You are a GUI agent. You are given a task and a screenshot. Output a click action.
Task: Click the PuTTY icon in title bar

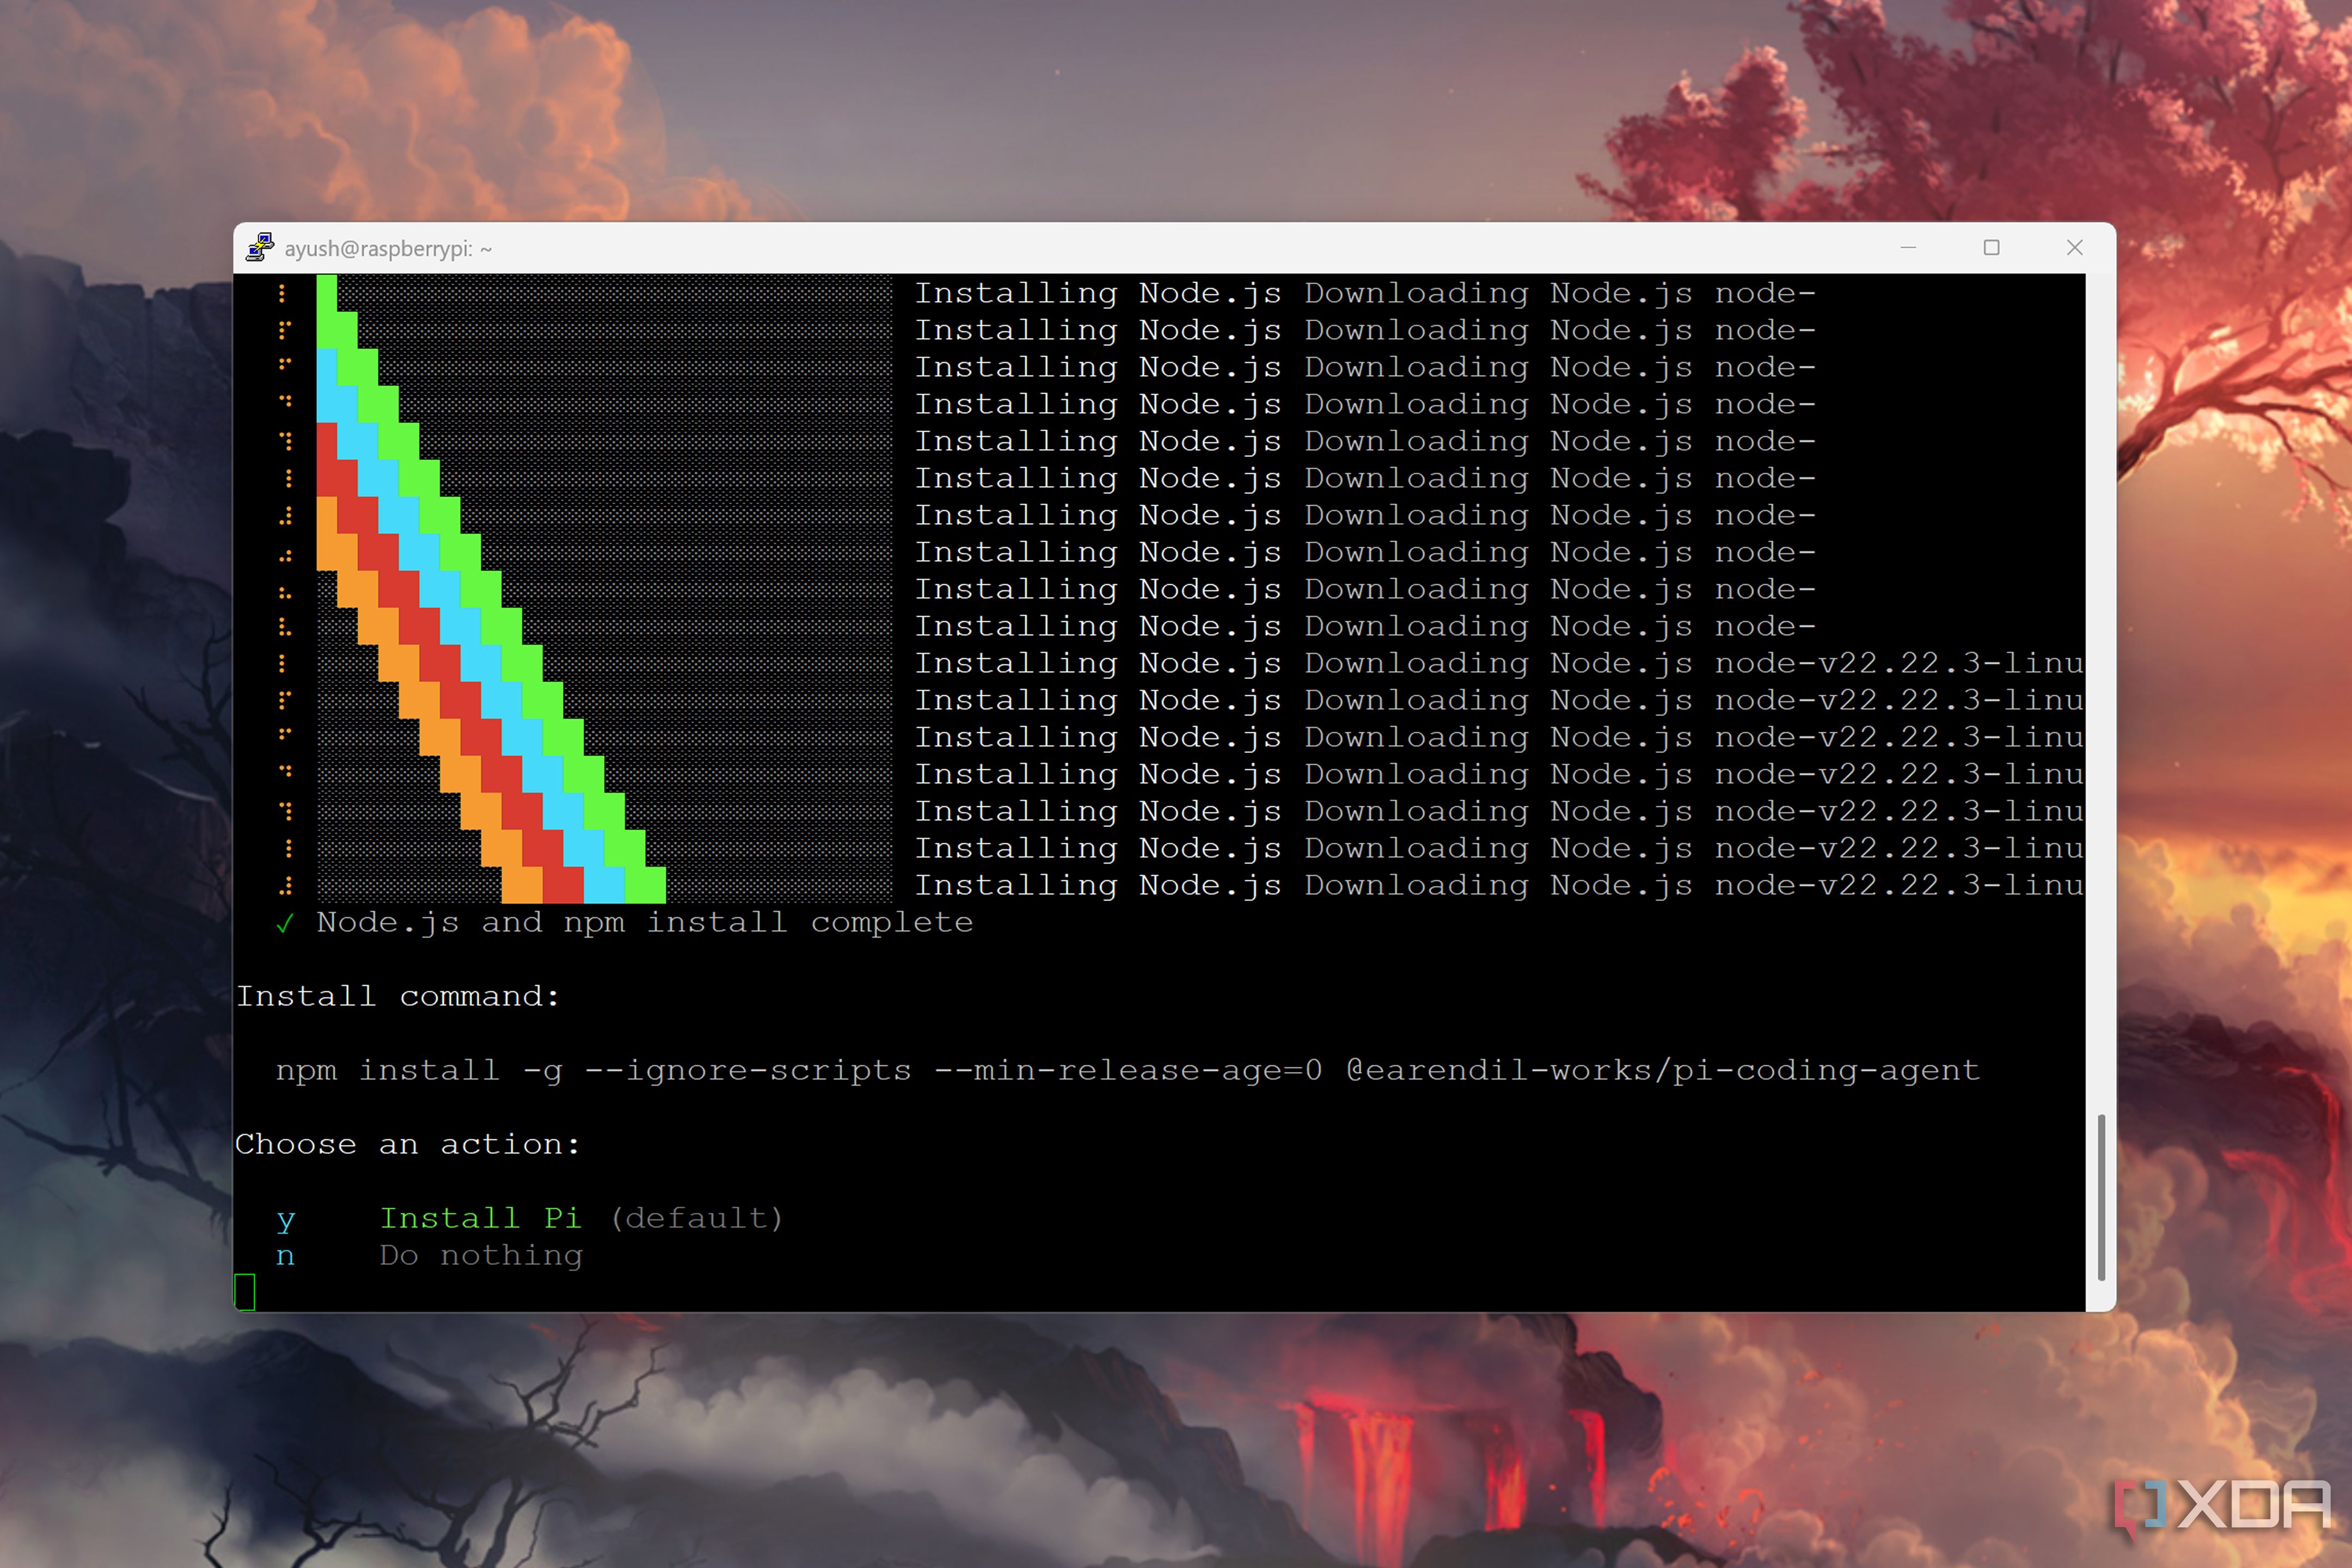click(260, 247)
